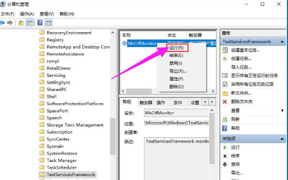Click the green 刷新 icon
Viewport: 288px width, 180px height.
[225, 119]
